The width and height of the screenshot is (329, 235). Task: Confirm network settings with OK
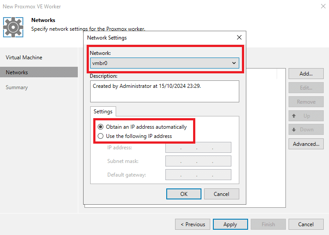click(x=184, y=194)
